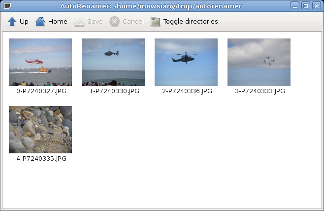Close the AutoRenamer window
The image size is (324, 211).
[x=316, y=6]
